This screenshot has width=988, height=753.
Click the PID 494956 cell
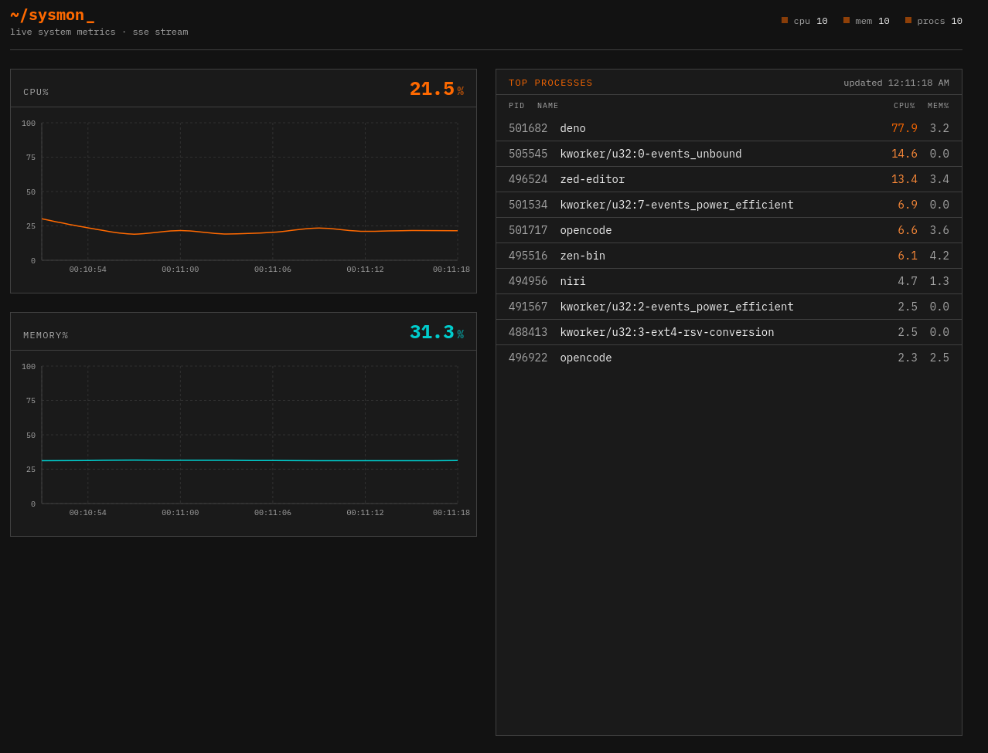528,281
